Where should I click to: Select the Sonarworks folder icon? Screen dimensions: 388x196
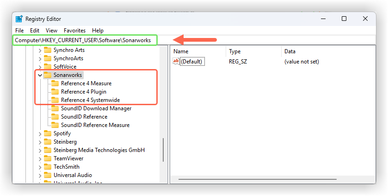tap(48, 75)
